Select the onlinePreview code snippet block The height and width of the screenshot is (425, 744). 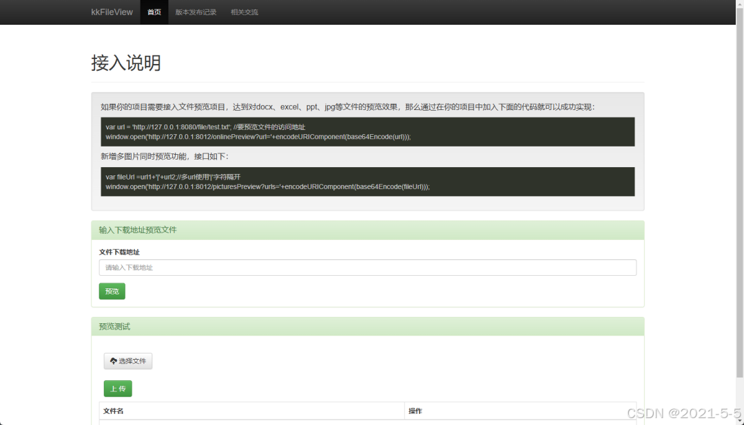(x=369, y=132)
